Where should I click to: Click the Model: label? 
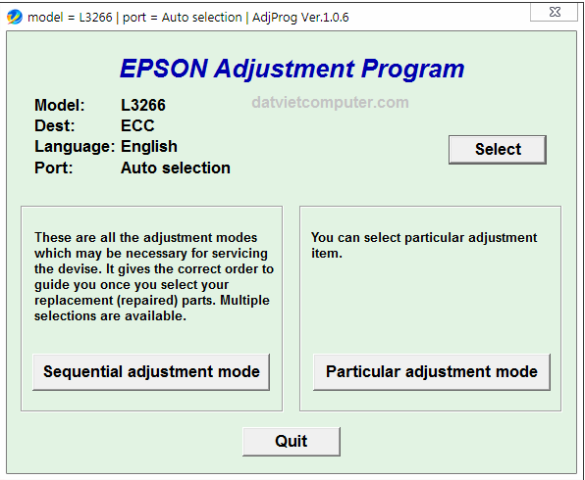60,105
